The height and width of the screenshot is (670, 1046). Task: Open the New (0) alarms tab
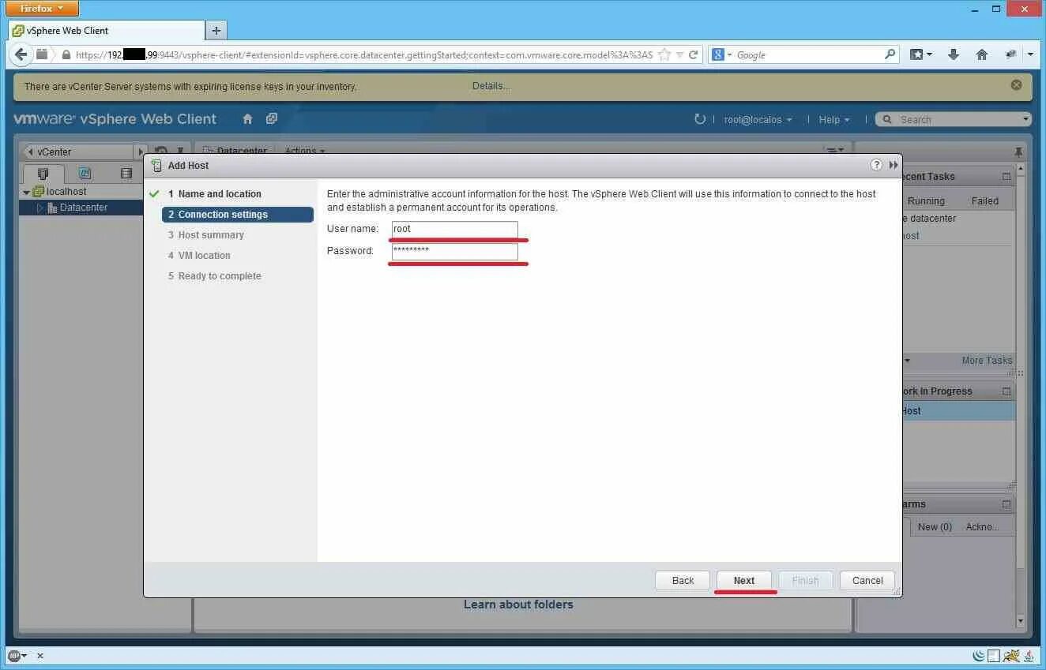tap(935, 527)
